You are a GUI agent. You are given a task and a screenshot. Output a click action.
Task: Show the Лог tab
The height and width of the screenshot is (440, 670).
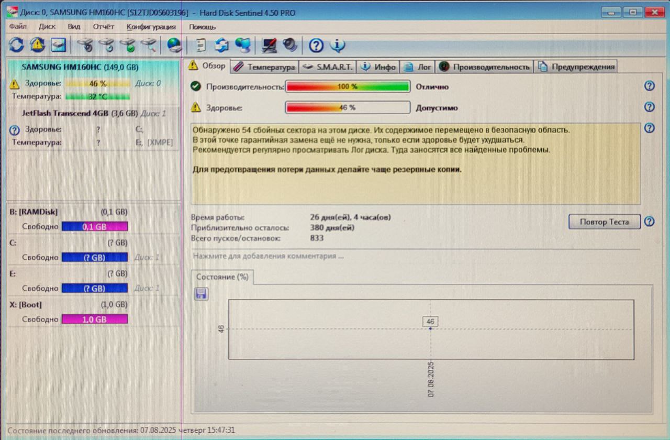click(x=418, y=67)
